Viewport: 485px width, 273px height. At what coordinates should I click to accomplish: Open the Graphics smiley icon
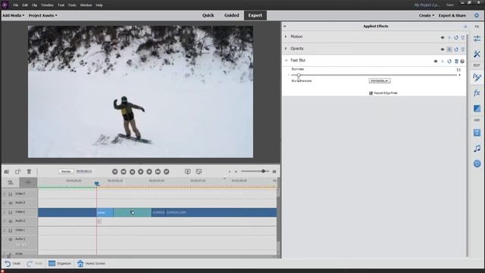(477, 164)
